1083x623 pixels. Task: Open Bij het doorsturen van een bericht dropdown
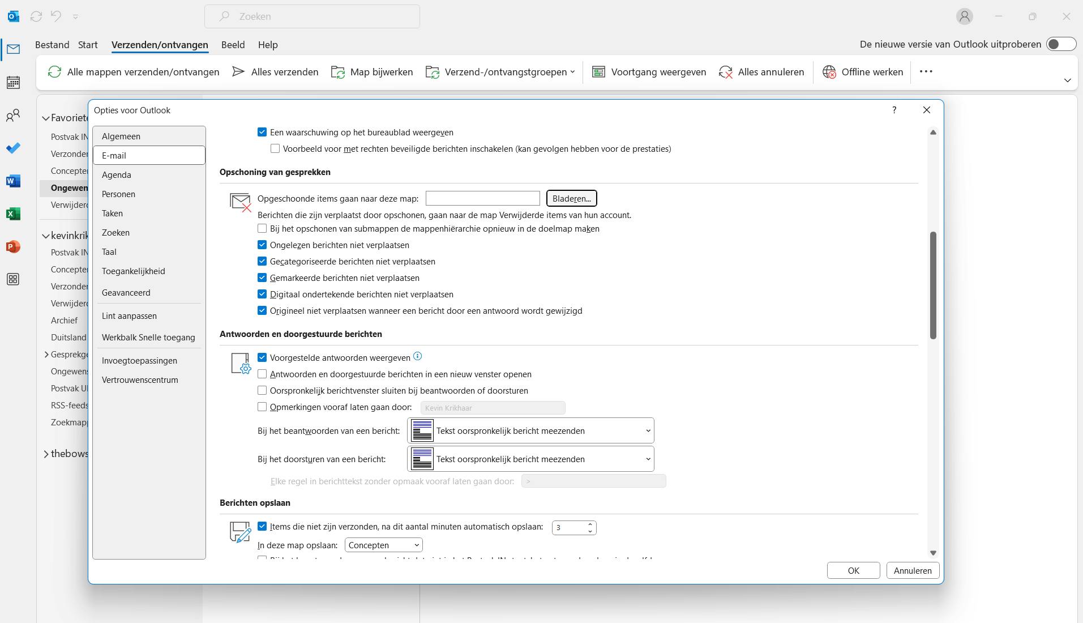530,459
